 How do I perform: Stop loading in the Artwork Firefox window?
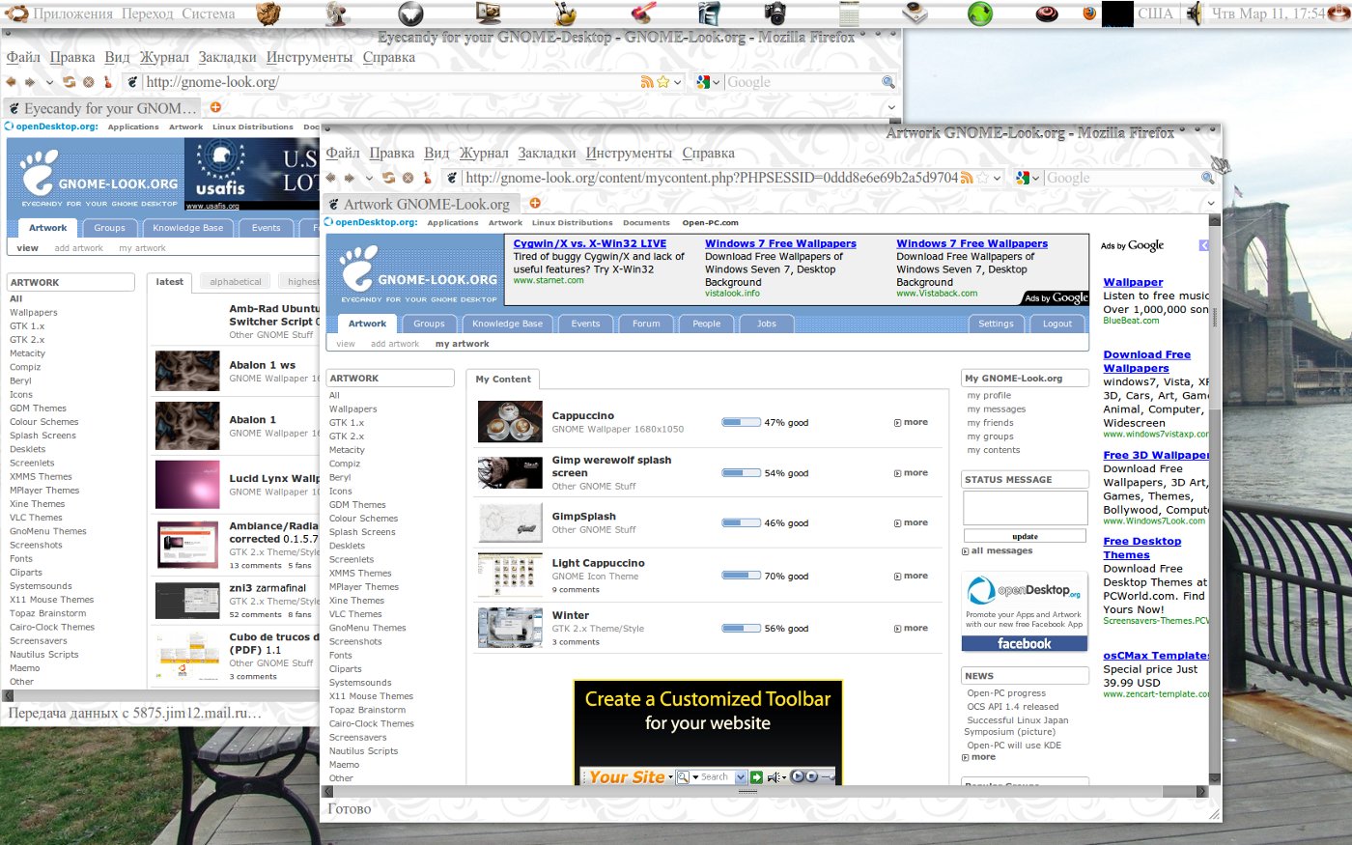[408, 178]
